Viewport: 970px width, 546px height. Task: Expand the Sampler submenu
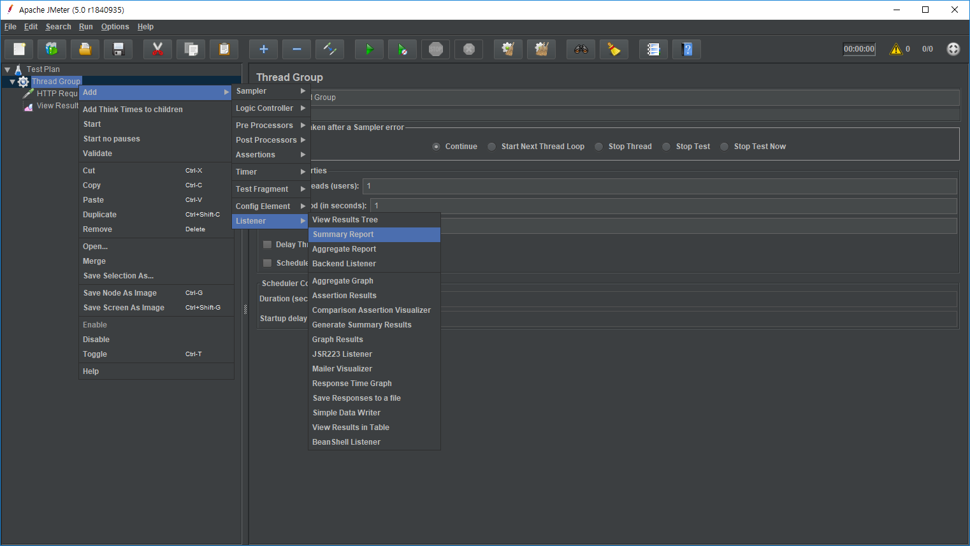(x=271, y=91)
